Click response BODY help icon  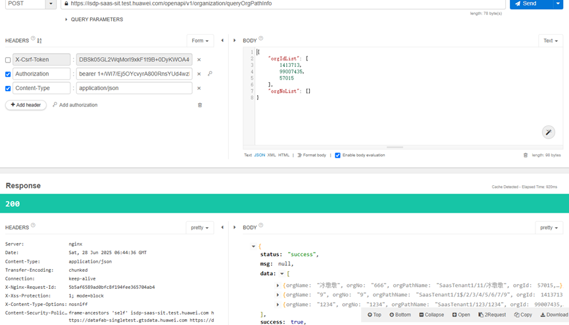tap(261, 225)
